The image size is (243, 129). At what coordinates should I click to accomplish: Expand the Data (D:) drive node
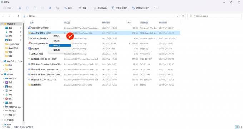tap(3, 111)
